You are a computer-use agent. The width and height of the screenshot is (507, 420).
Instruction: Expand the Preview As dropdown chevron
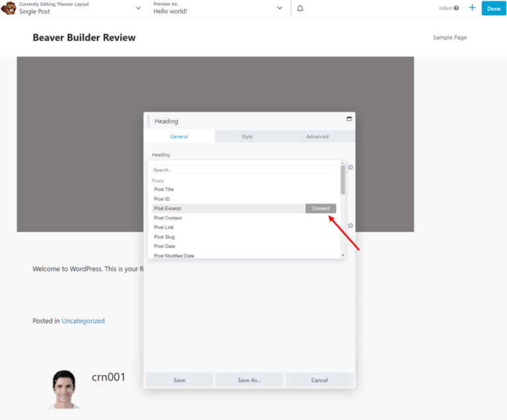pos(280,8)
